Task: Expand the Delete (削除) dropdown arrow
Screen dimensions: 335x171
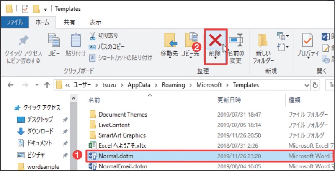Action: 215,59
